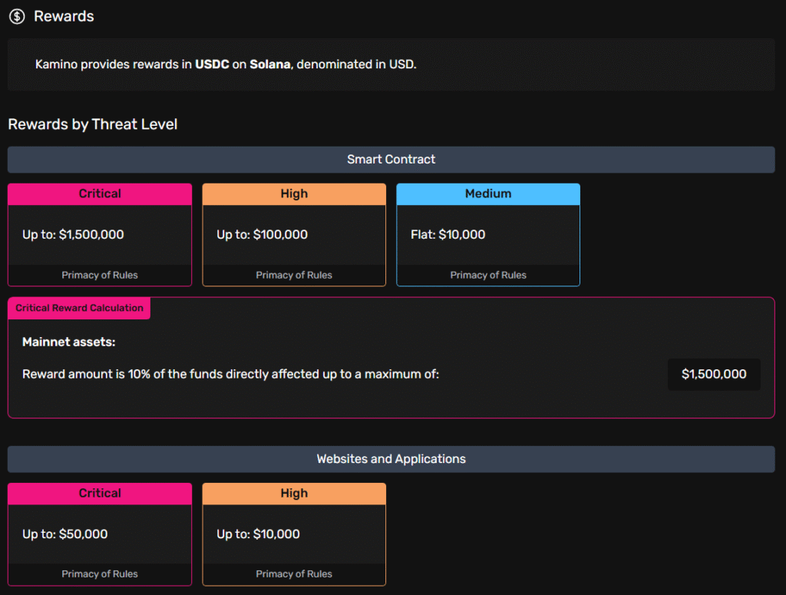This screenshot has width=786, height=595.
Task: Select the pink Critical header under Smart Contract
Action: (100, 194)
